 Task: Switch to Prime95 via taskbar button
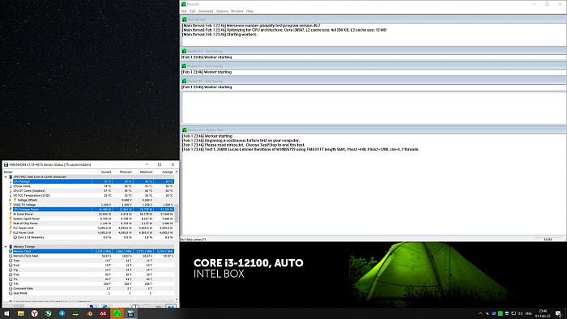coord(117,313)
